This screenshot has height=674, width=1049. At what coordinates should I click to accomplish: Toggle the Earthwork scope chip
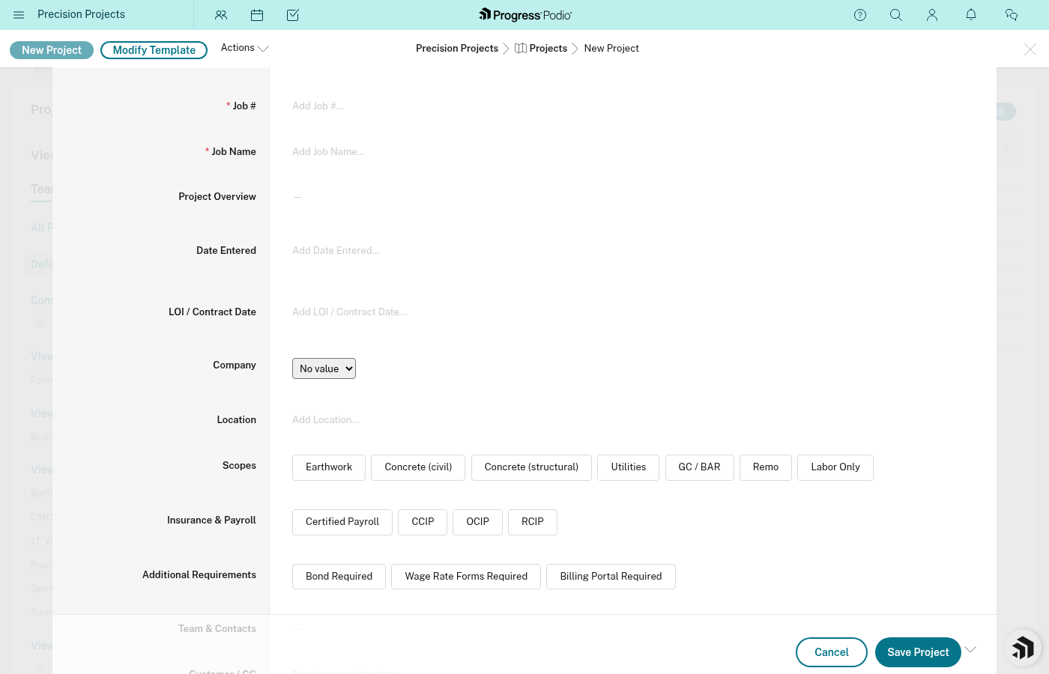329,467
